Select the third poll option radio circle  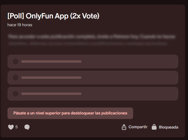tap(15, 94)
